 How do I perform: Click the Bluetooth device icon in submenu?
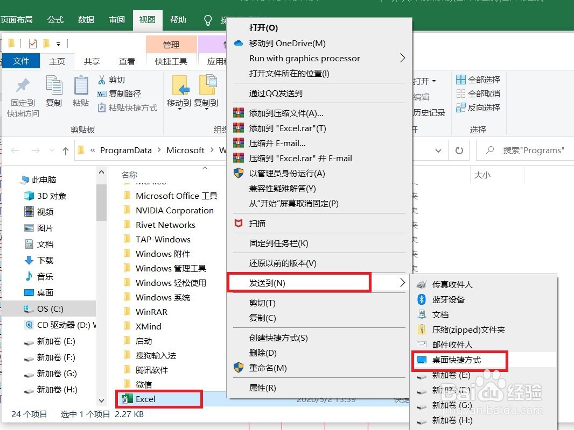(x=422, y=299)
